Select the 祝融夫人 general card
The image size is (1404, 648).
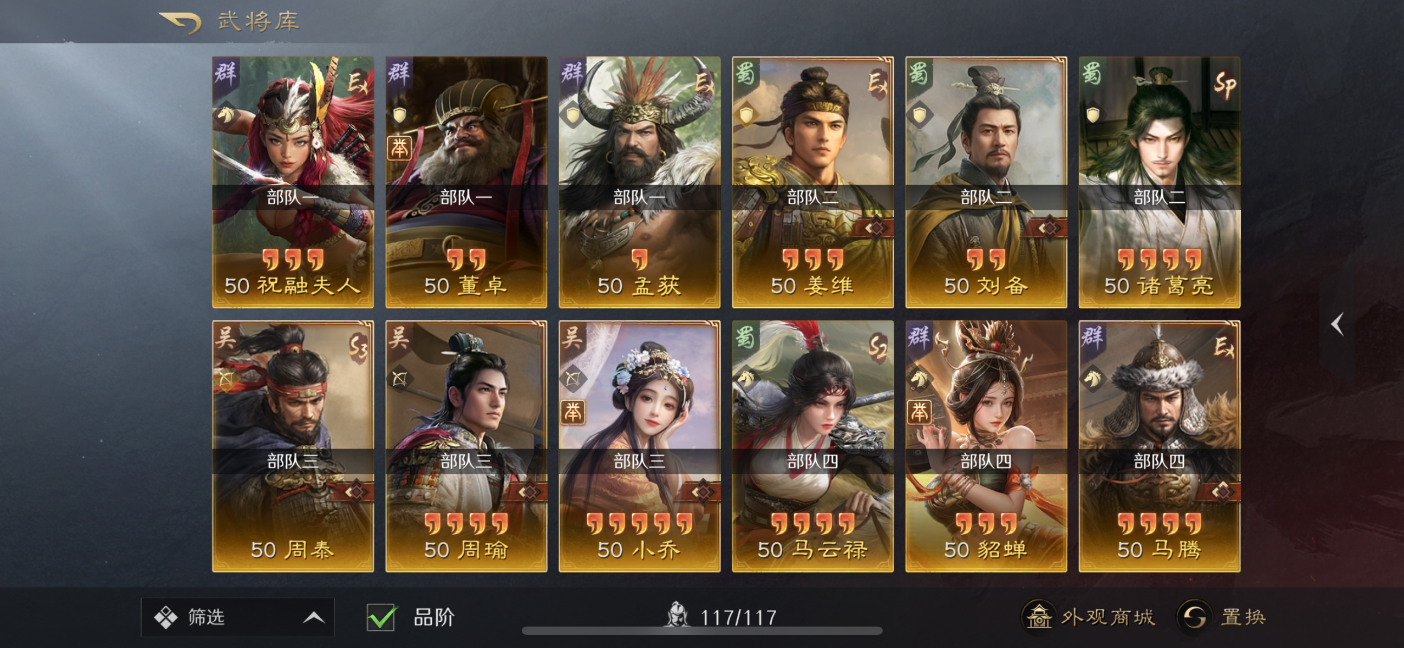point(293,182)
